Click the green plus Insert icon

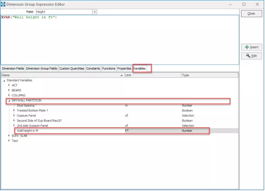point(247,47)
